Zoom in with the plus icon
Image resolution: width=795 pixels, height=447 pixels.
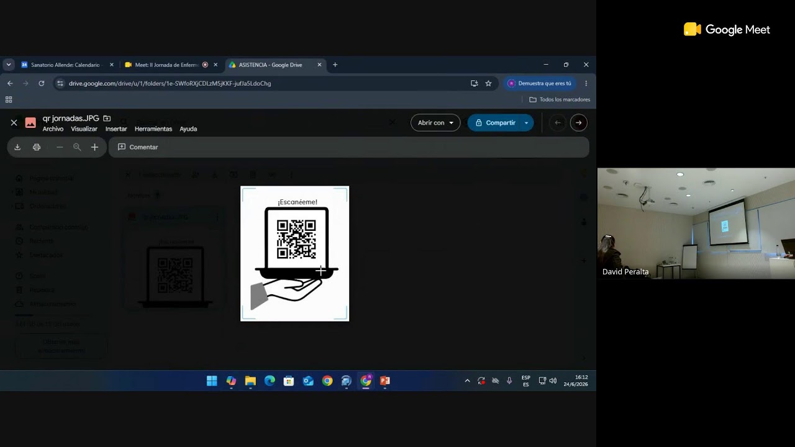coord(94,147)
